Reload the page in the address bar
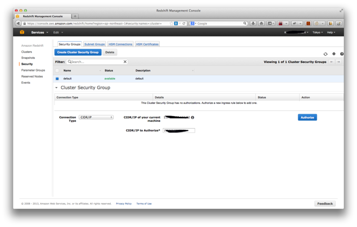This screenshot has height=227, width=357. pyautogui.click(x=184, y=24)
